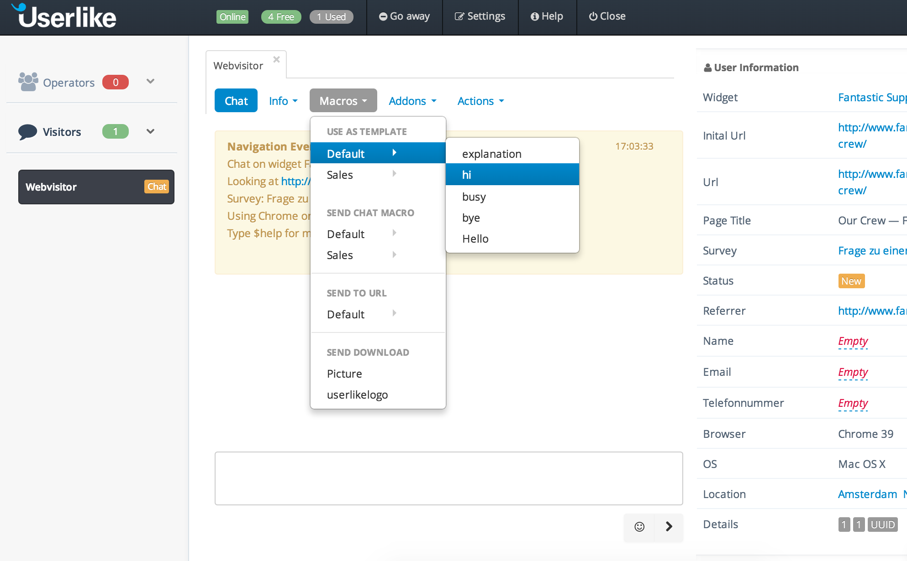Open the Referrer link
Viewport: 907px width, 561px height.
coord(872,311)
